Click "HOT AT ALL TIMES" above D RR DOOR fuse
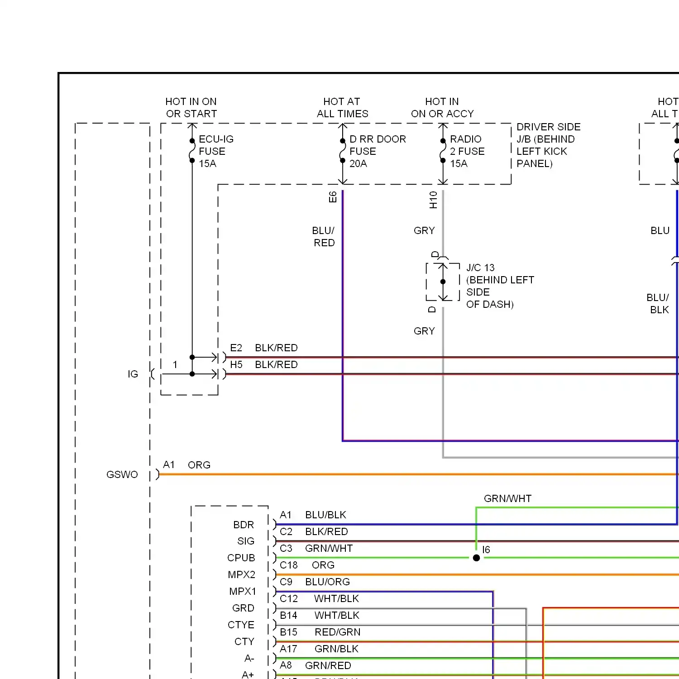Image resolution: width=679 pixels, height=679 pixels. pyautogui.click(x=342, y=108)
